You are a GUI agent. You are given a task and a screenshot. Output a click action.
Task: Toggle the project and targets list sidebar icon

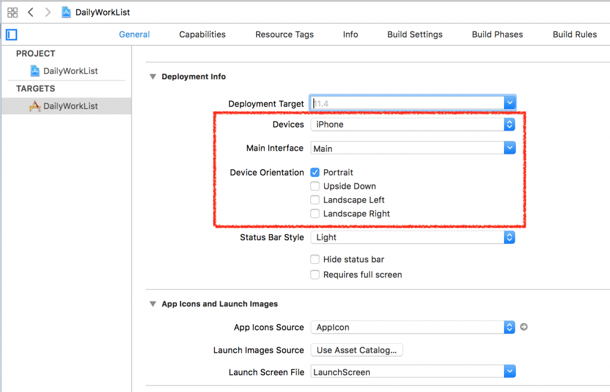(x=11, y=35)
